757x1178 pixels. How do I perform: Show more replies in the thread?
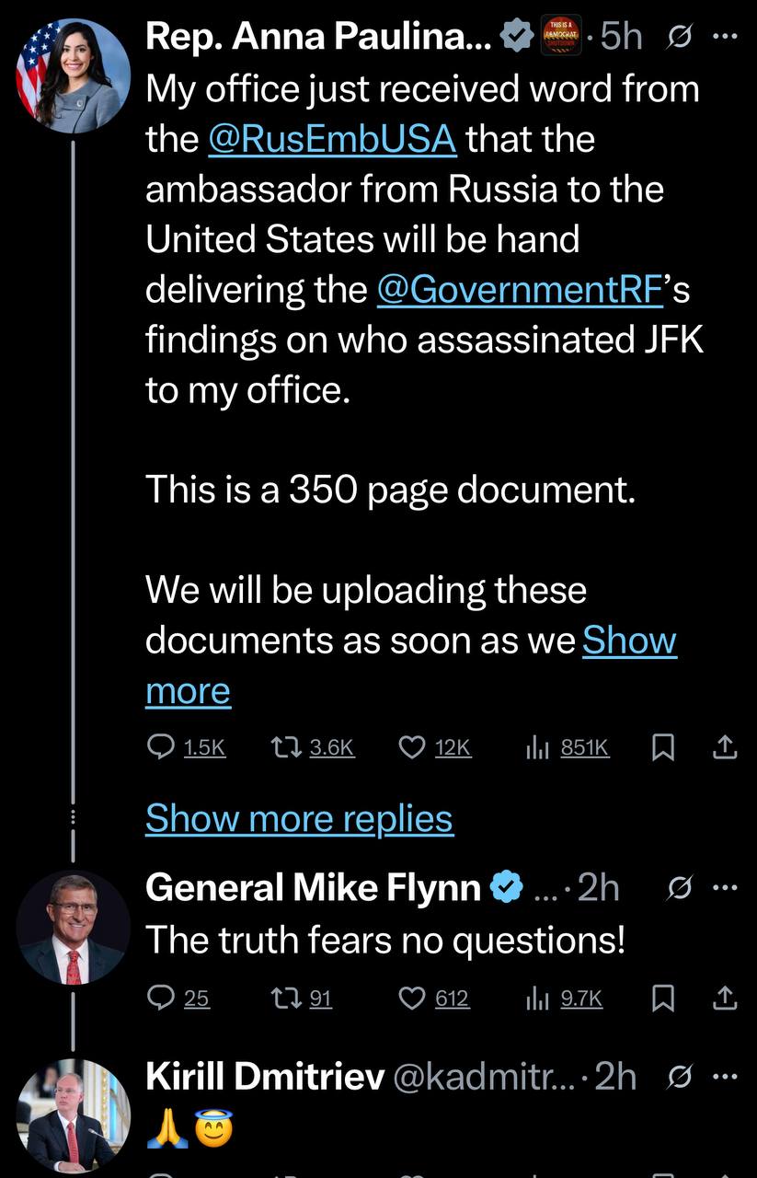coord(299,818)
